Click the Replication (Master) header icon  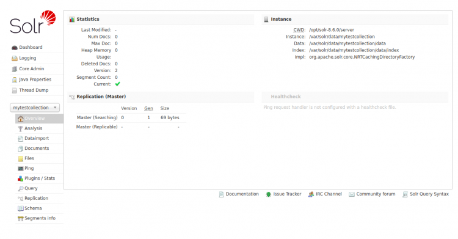point(72,97)
